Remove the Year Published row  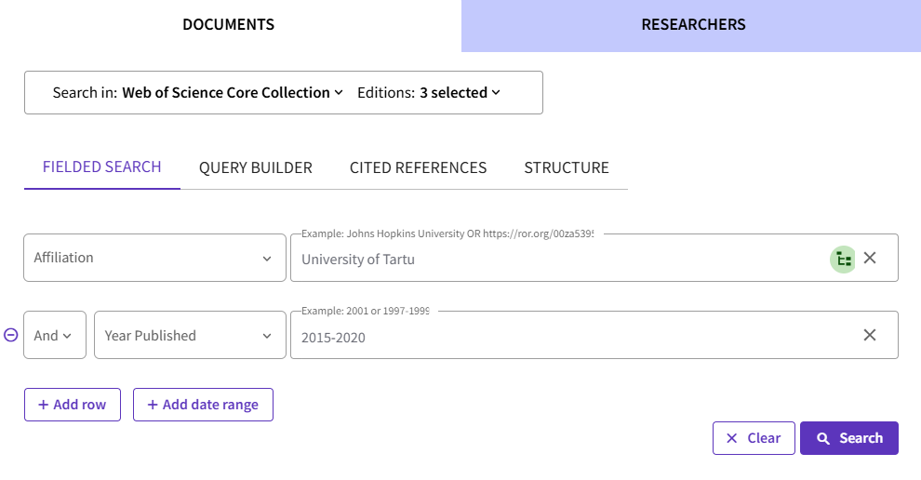[11, 335]
